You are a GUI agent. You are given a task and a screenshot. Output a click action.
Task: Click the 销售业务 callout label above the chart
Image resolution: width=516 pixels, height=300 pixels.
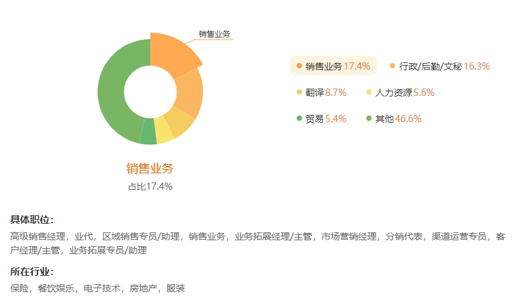(214, 33)
